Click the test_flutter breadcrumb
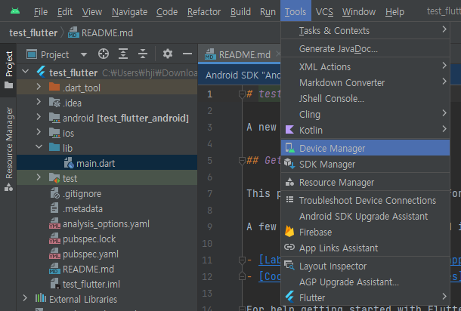Viewport: 461px width, 311px height. 33,32
